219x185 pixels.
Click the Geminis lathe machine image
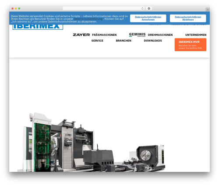(92, 142)
